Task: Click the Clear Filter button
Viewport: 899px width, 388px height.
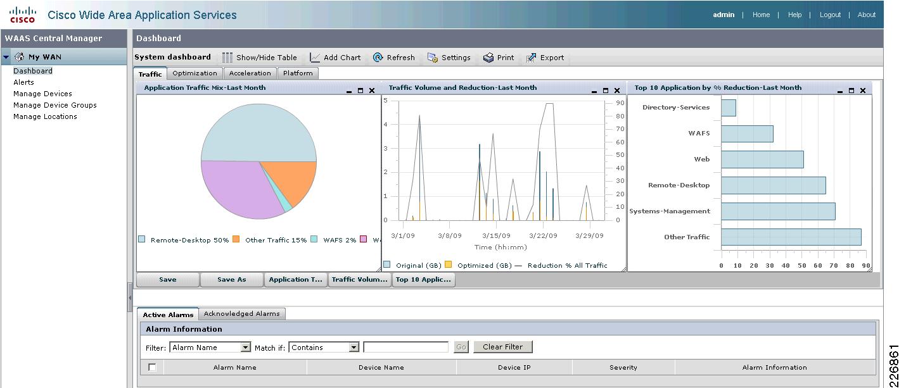Action: [503, 347]
